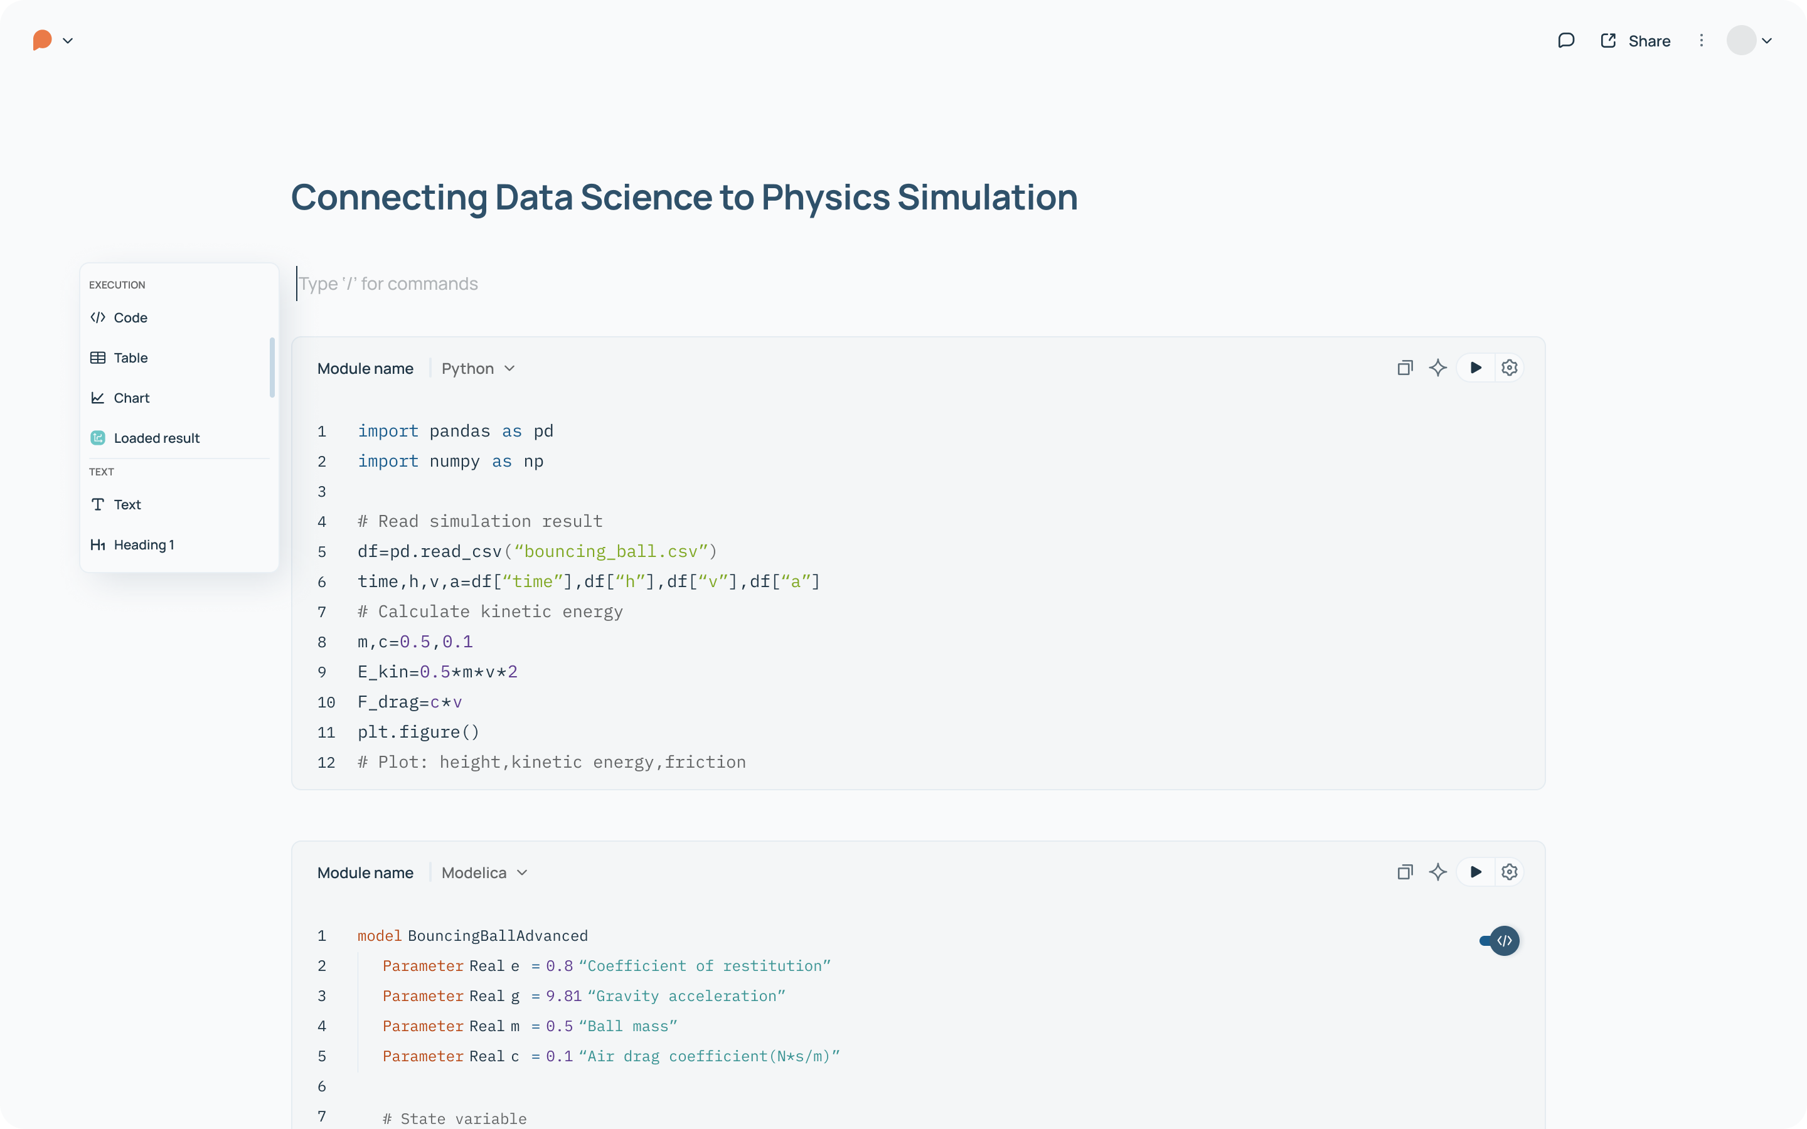Screen dimensions: 1807x1129
Task: Open settings gear of Python module
Action: 1509,368
